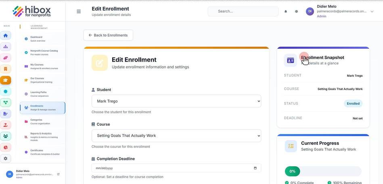This screenshot has width=383, height=184.
Task: Click the Enrolled status badge
Action: (353, 103)
